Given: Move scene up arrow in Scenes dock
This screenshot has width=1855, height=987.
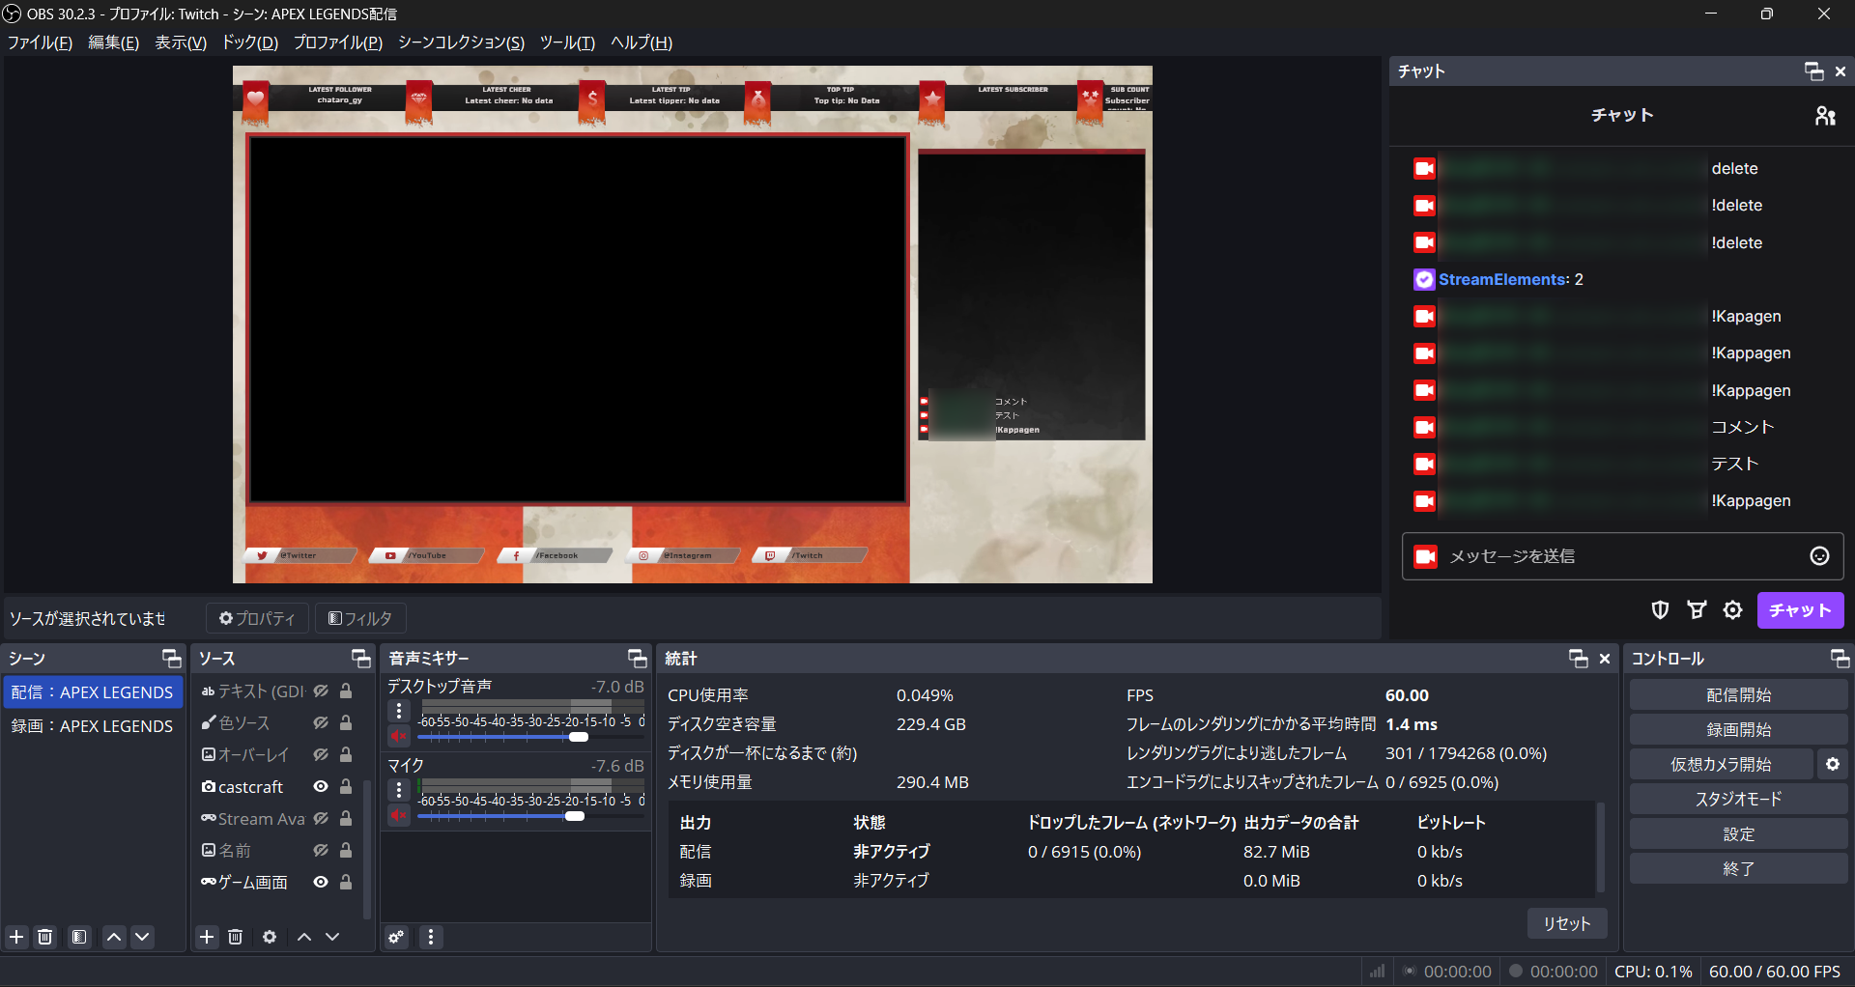Looking at the screenshot, I should [114, 937].
